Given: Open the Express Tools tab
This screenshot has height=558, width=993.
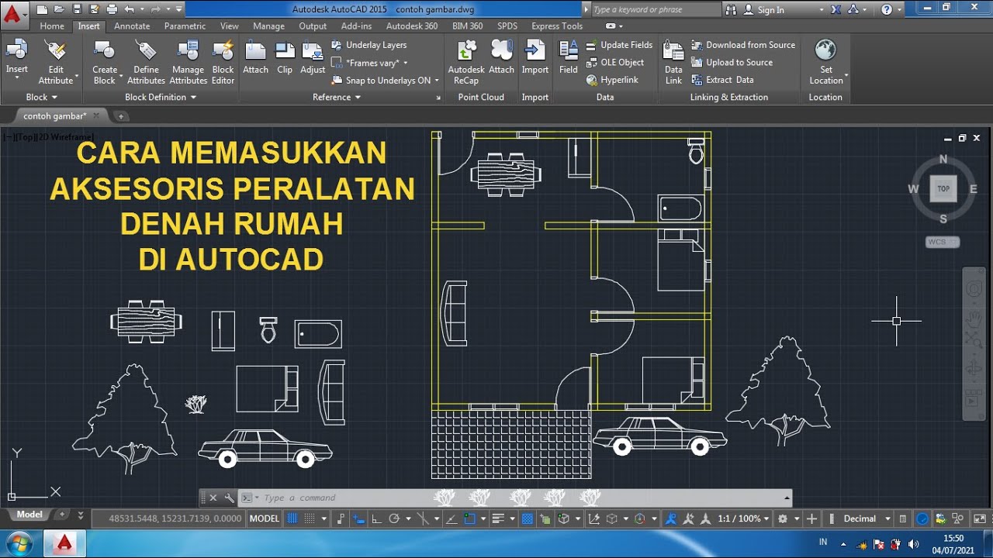Looking at the screenshot, I should pos(557,26).
